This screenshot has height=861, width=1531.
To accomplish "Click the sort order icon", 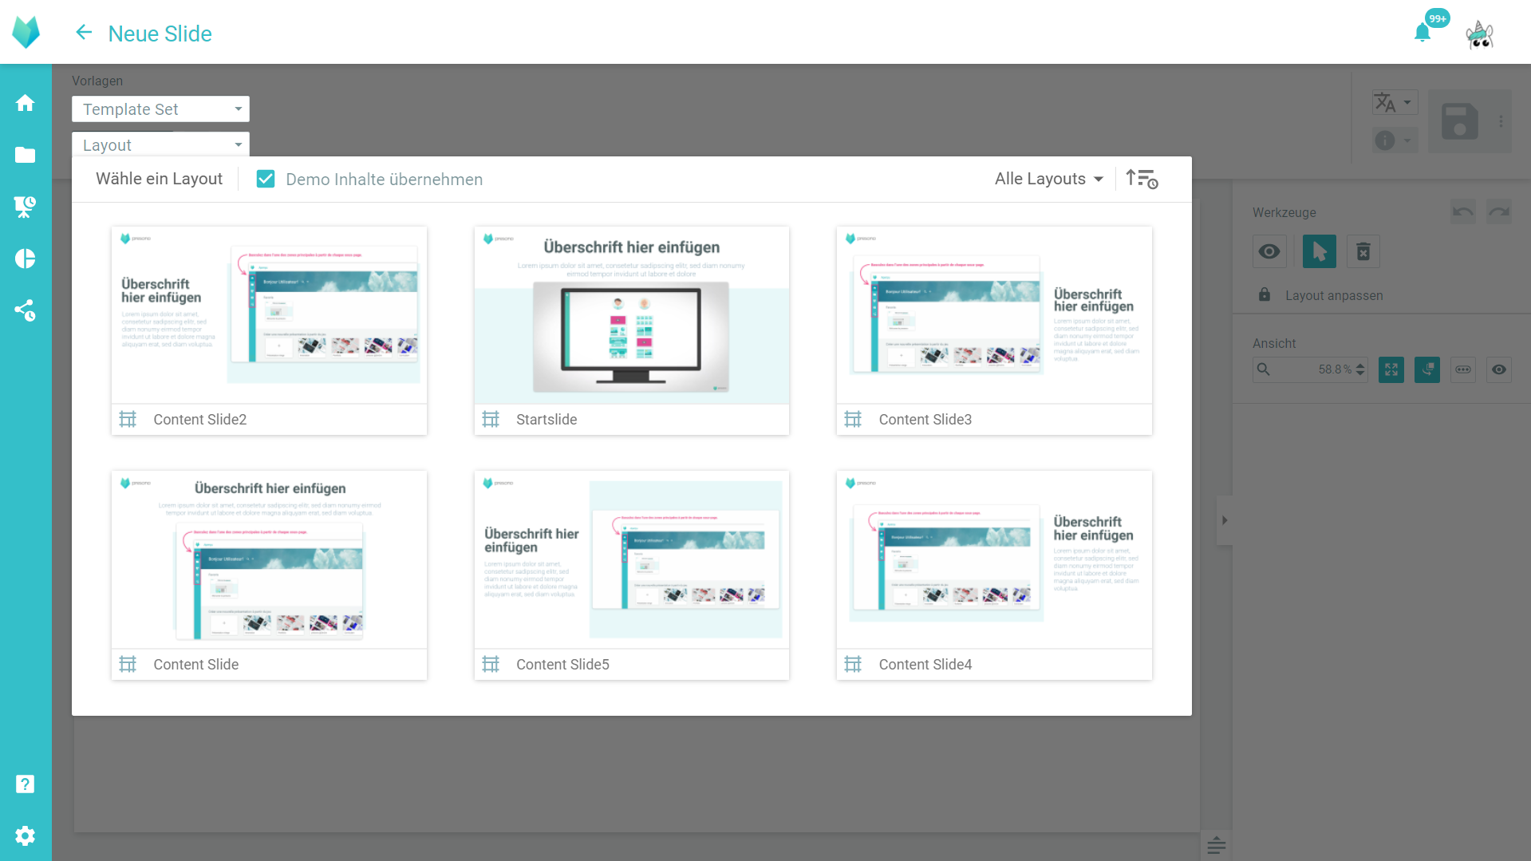I will (x=1141, y=179).
